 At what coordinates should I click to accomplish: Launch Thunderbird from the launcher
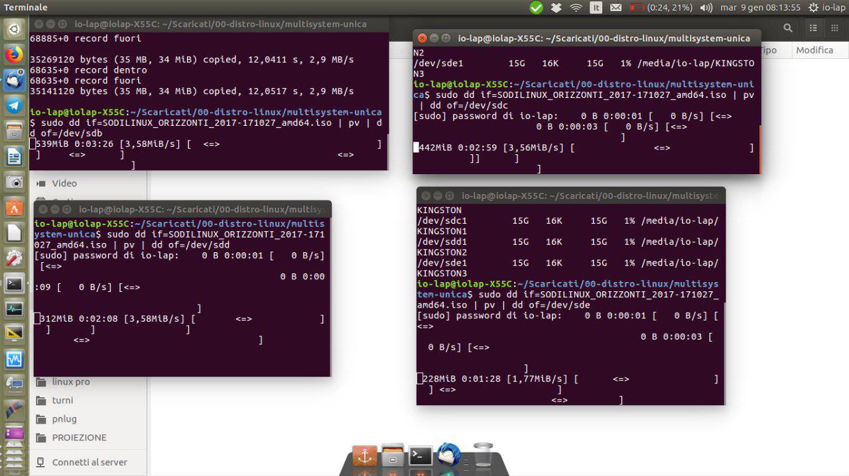pyautogui.click(x=14, y=80)
